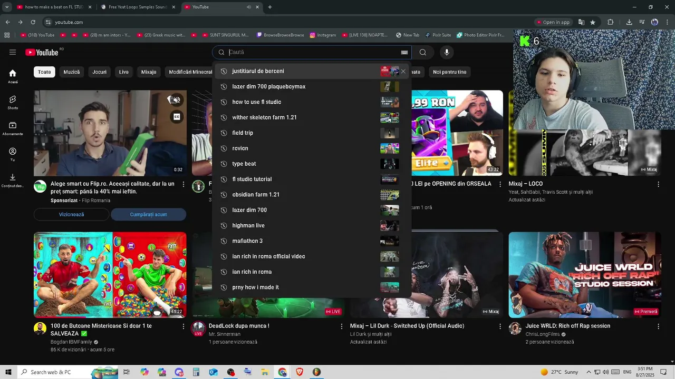Viewport: 675px width, 379px height.
Task: Open the '100 de Butoane Misterioase' video thumbnail
Action: pos(110,275)
